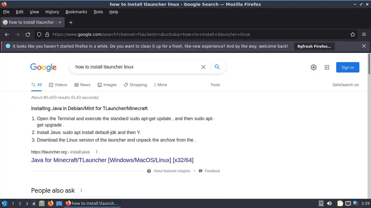Click inside the Google search input field

coord(136,67)
